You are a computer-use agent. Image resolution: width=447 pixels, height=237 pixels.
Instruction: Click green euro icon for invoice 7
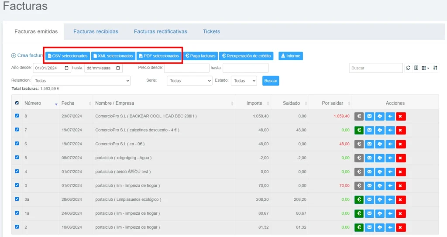click(359, 130)
